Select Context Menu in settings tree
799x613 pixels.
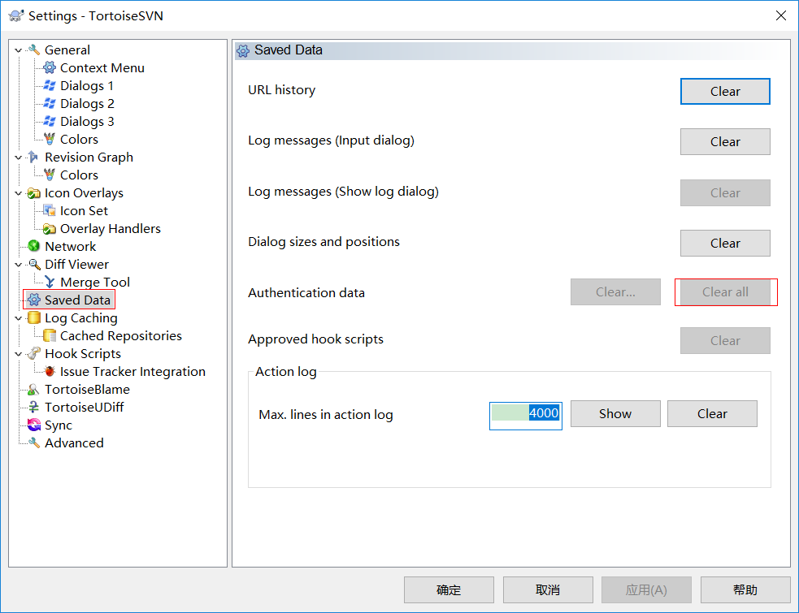pyautogui.click(x=102, y=67)
